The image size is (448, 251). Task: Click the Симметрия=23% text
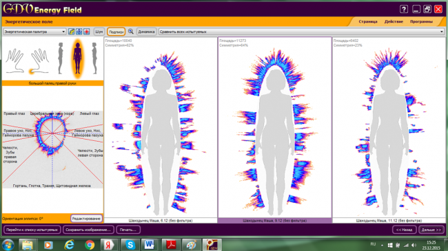347,45
